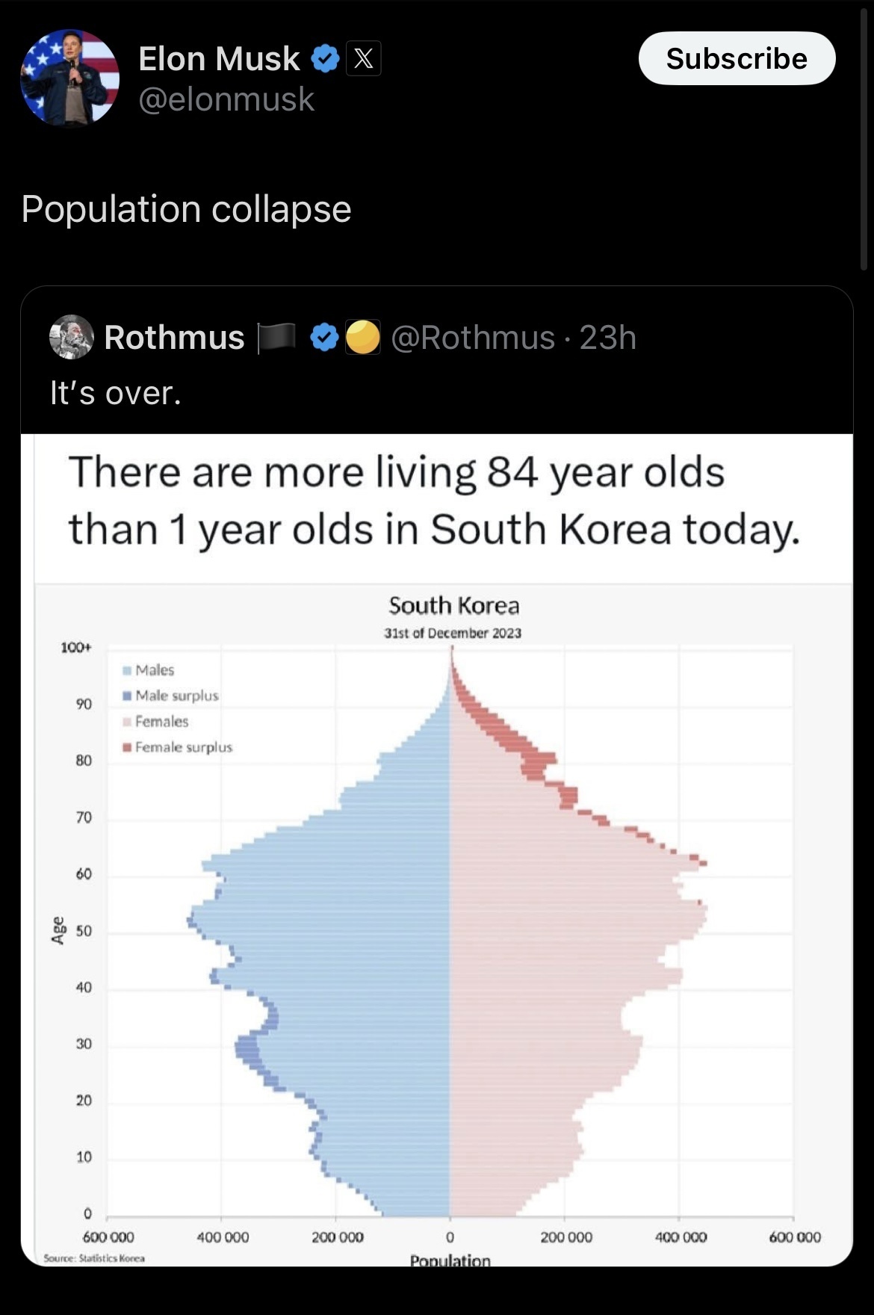Open the South Korea population pyramid image
874x1315 pixels.
437,850
